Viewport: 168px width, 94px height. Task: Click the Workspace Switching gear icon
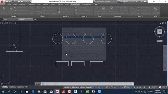(x=145, y=87)
